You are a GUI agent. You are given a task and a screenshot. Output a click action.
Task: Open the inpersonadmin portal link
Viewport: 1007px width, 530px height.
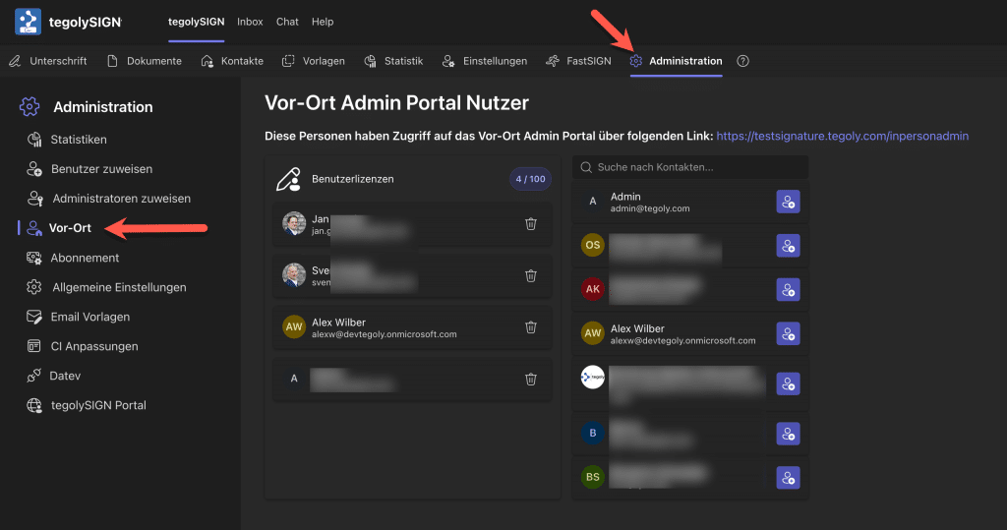842,136
